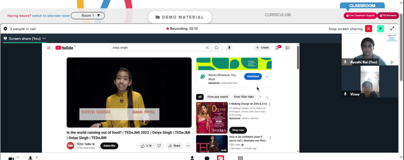Open options for How to be confident video

pyautogui.click(x=270, y=137)
